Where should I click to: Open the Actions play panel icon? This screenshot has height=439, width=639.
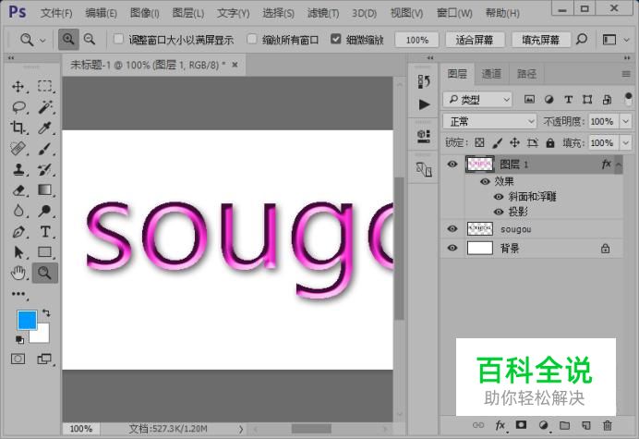424,104
